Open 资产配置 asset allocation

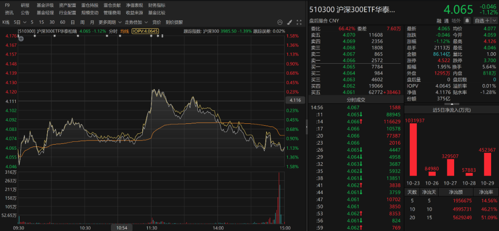click(x=67, y=6)
